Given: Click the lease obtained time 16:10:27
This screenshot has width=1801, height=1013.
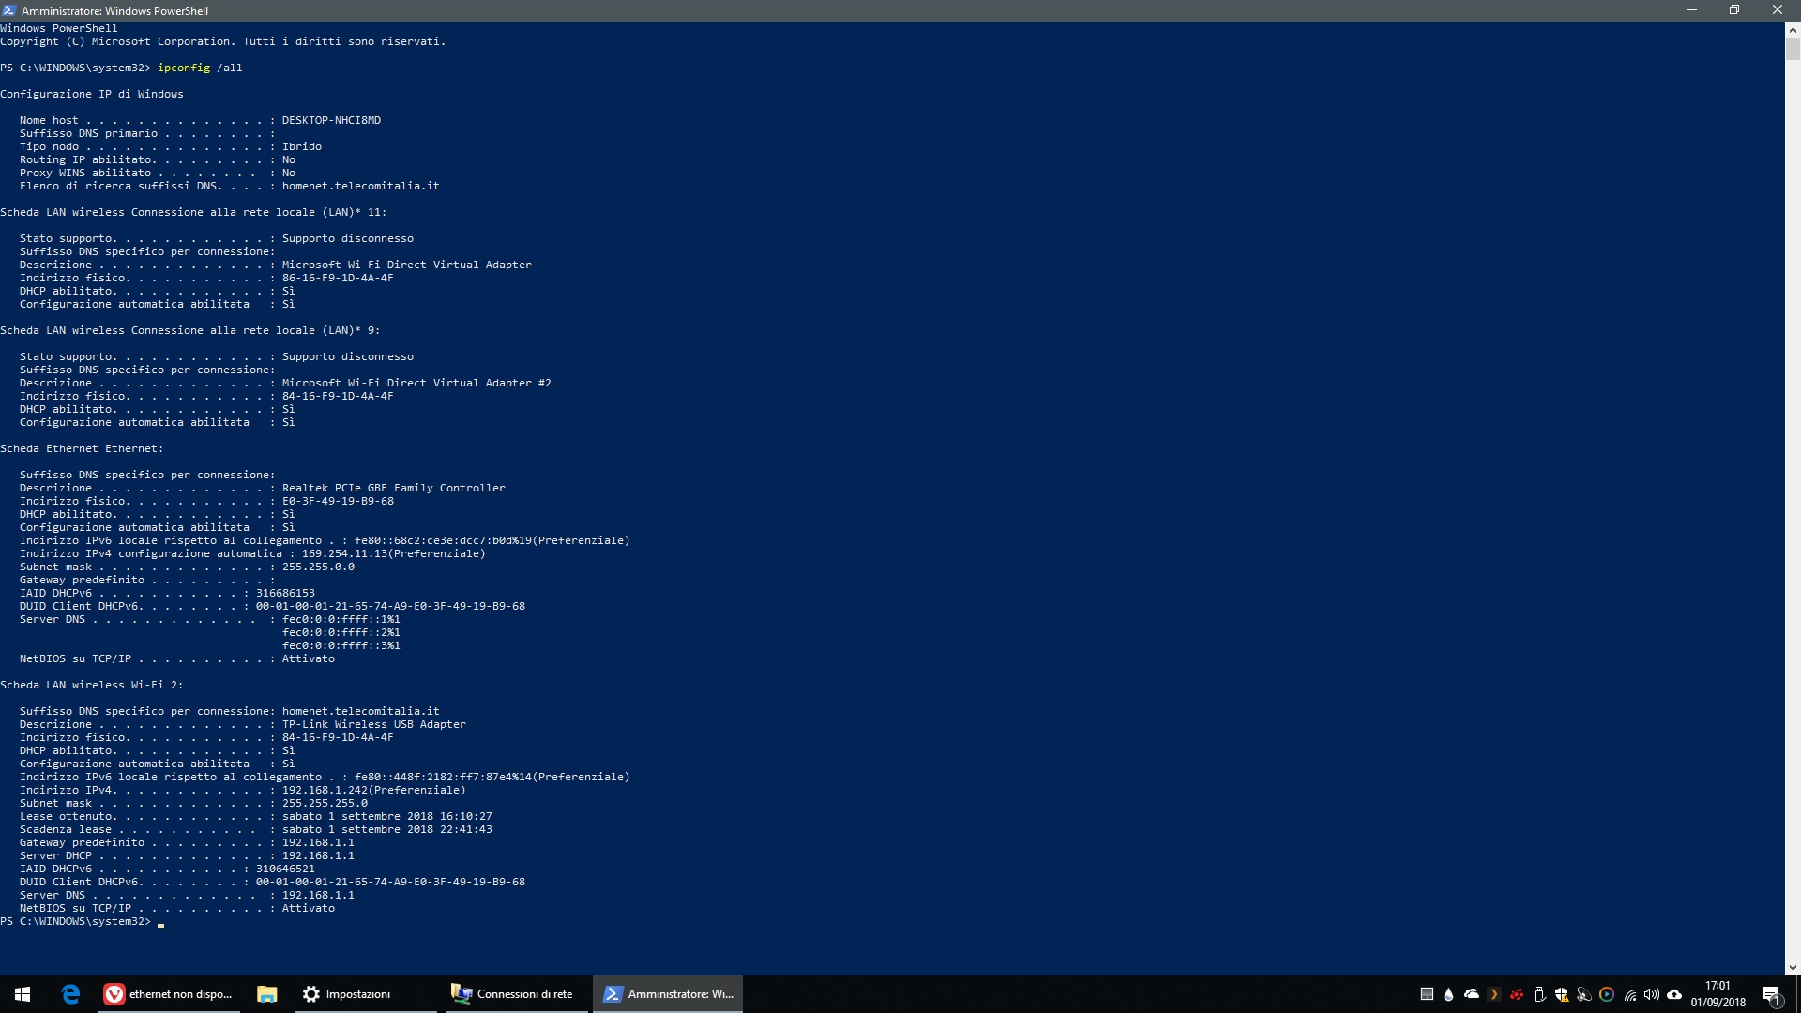Looking at the screenshot, I should [466, 816].
